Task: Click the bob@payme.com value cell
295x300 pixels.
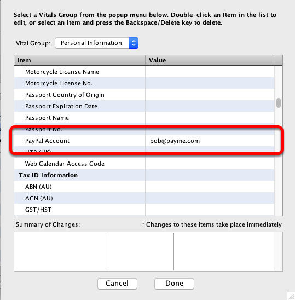Action: (x=210, y=141)
